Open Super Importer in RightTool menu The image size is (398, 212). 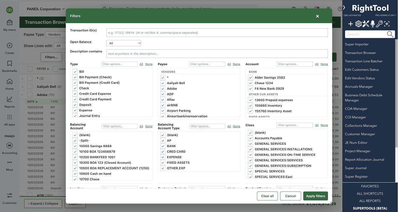pyautogui.click(x=357, y=44)
